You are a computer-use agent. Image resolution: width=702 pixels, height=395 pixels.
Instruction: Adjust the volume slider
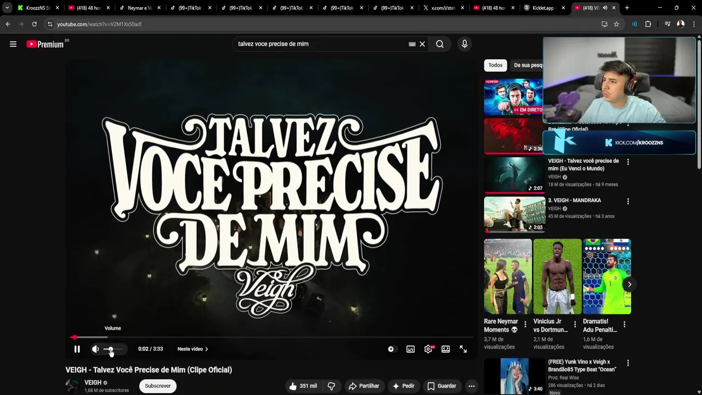point(114,349)
